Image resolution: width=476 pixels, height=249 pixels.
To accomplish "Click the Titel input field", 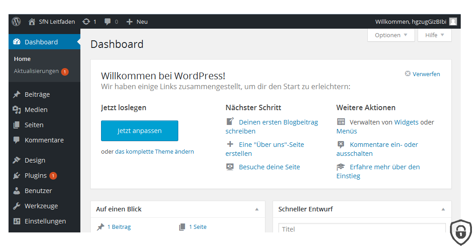I will (x=362, y=228).
